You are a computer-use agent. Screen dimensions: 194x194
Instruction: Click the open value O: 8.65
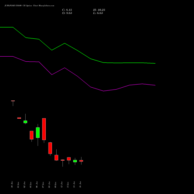(67, 13)
